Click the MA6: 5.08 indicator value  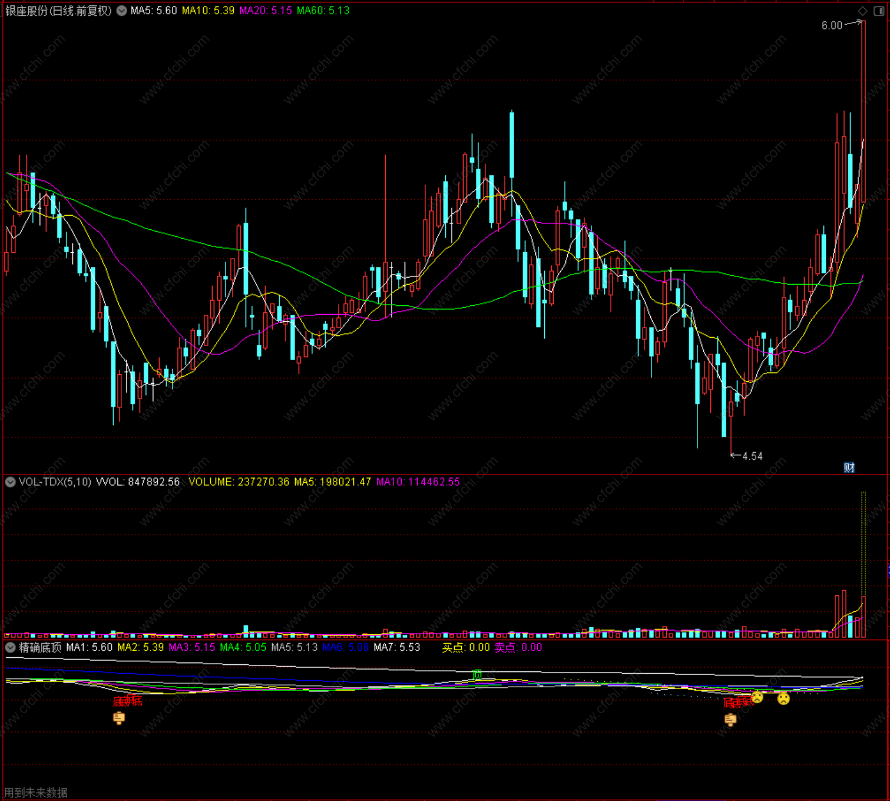pos(346,647)
